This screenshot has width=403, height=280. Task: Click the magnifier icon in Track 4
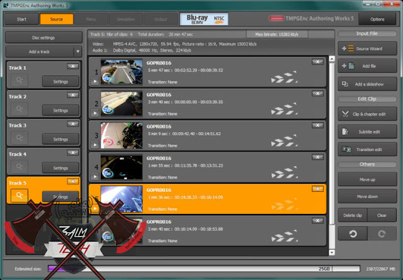[20, 167]
